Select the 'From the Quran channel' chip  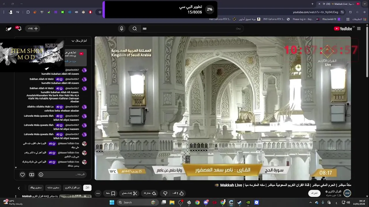tap(73, 188)
